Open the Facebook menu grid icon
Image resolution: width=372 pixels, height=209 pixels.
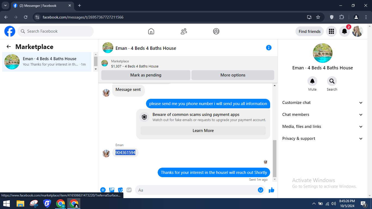pos(331,31)
